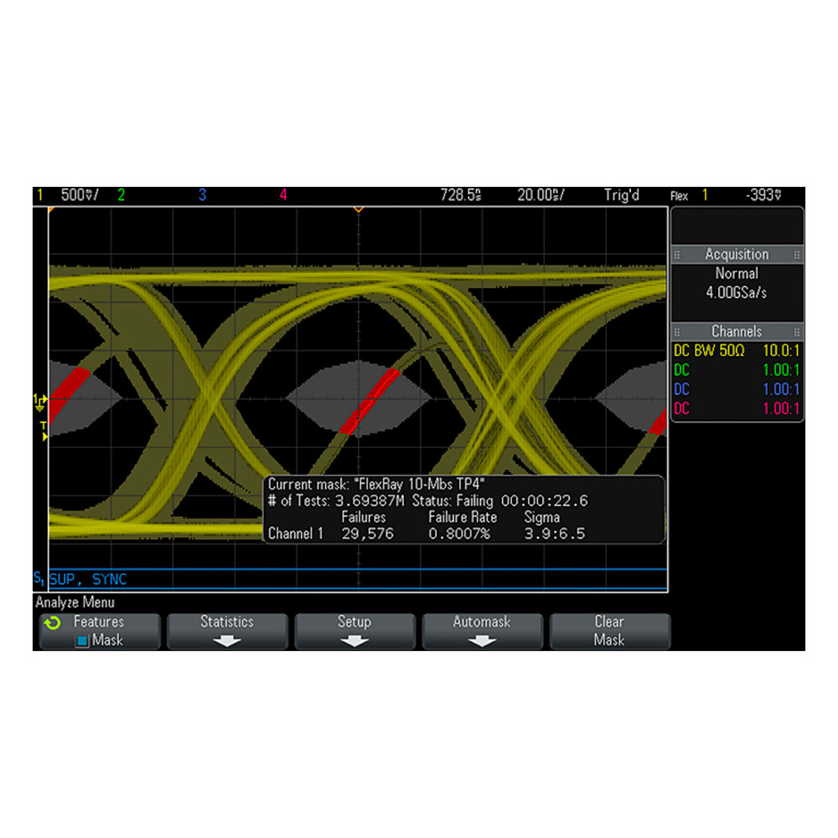The width and height of the screenshot is (838, 838).
Task: Click the Channel 1 row label in statistics
Action: coord(296,533)
